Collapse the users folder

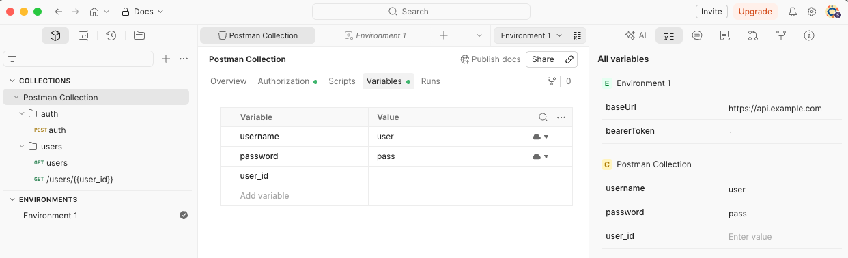click(x=22, y=147)
